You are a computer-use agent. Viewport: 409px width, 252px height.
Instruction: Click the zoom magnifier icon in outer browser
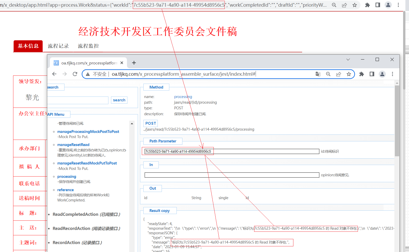point(334,5)
